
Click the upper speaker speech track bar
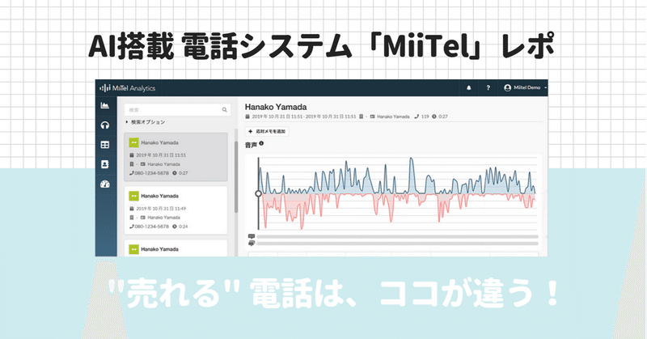[397, 236]
